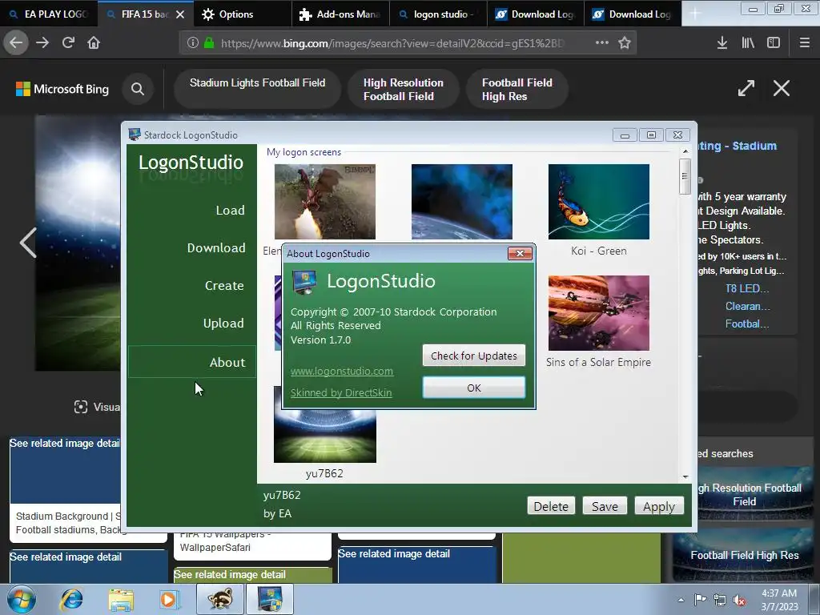Viewport: 820px width, 615px height.
Task: Switch to EA PLAY LOGO tab
Action: point(49,14)
